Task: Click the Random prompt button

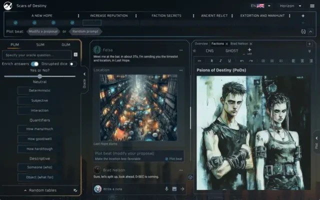Action: click(85, 31)
